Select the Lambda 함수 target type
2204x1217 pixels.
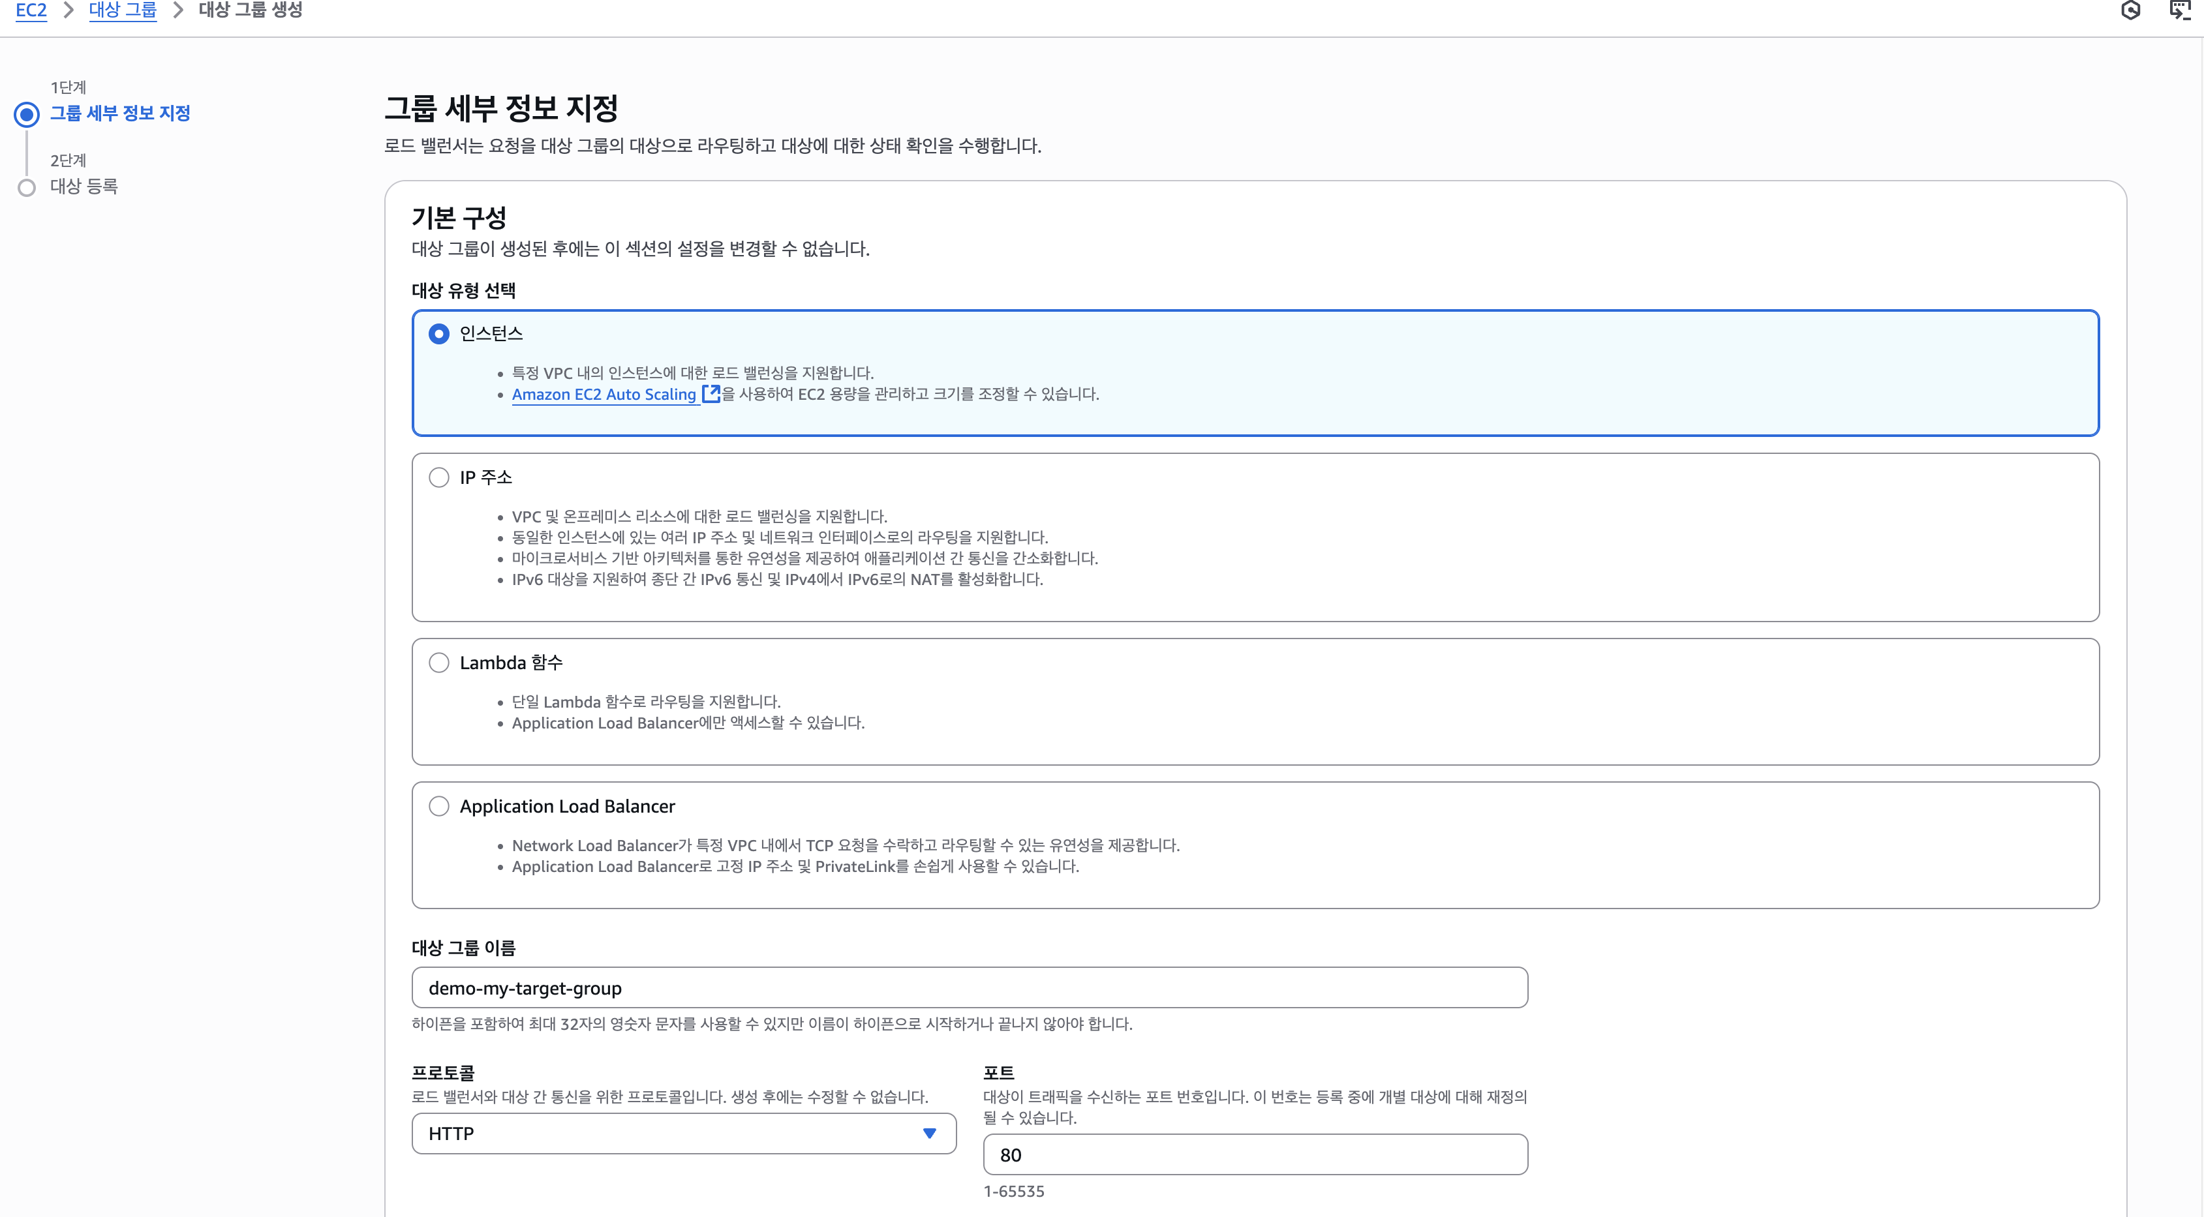(439, 663)
